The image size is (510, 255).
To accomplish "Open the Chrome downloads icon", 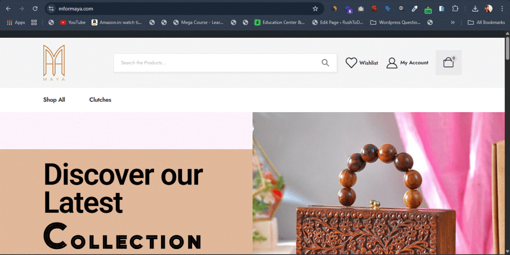I will point(475,8).
